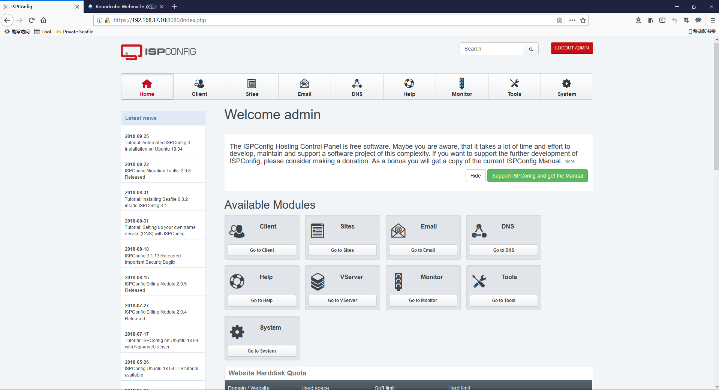Bookmark this page with the star icon

pos(583,20)
